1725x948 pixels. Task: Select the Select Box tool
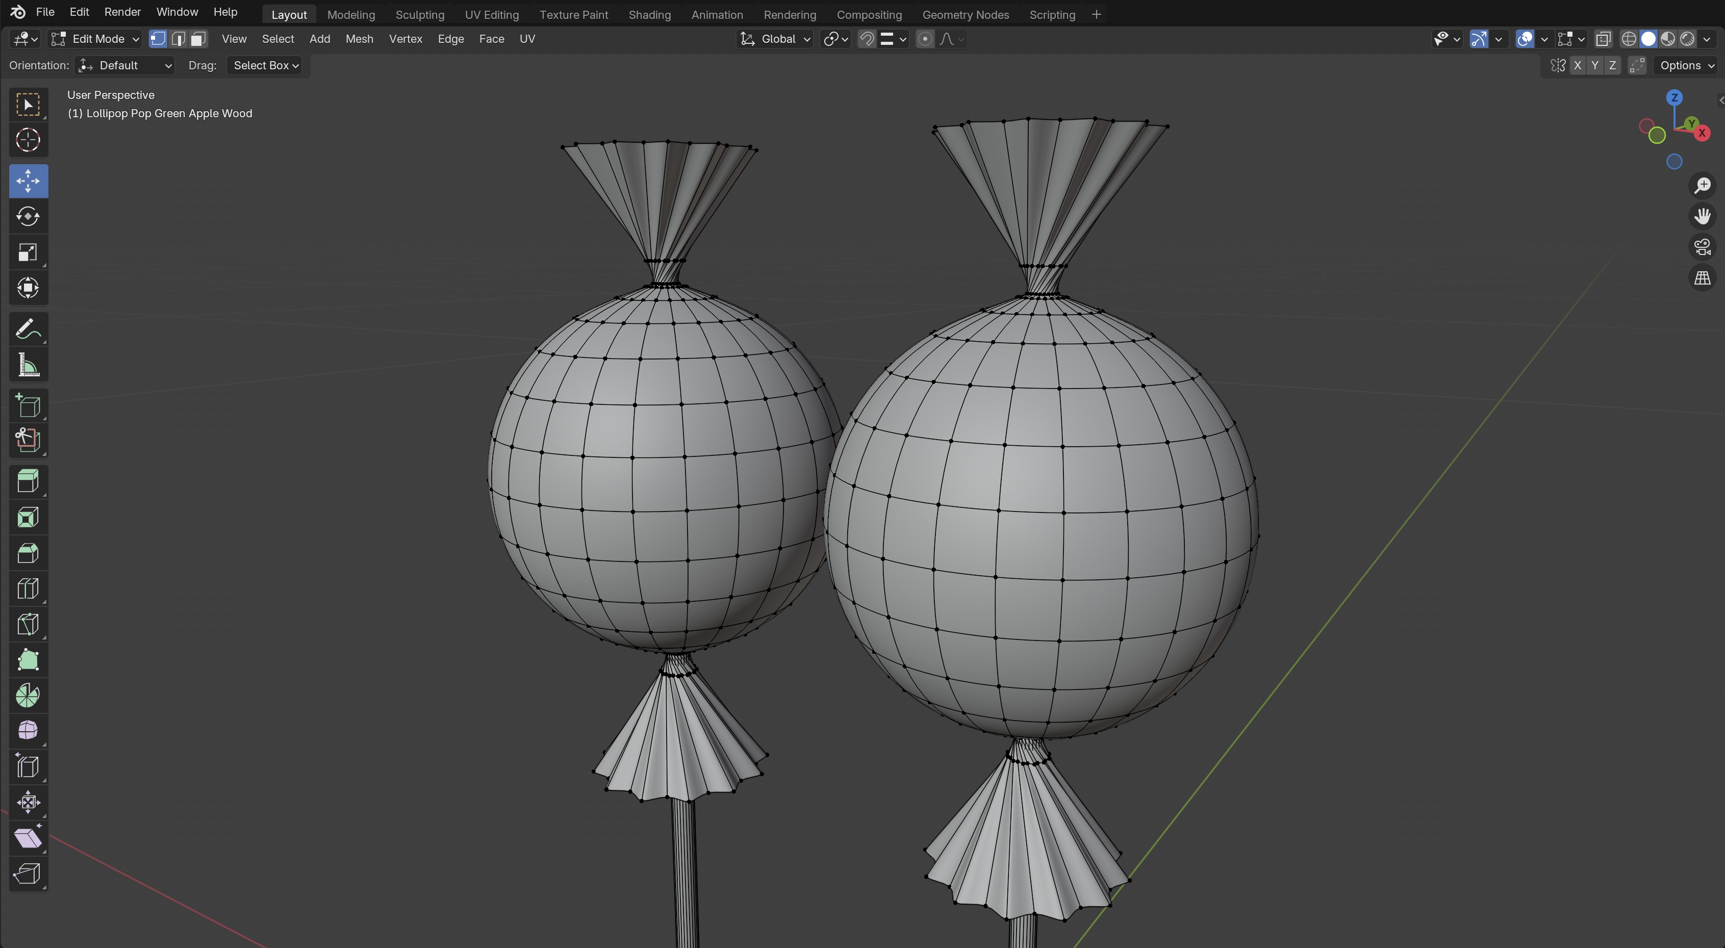click(28, 105)
